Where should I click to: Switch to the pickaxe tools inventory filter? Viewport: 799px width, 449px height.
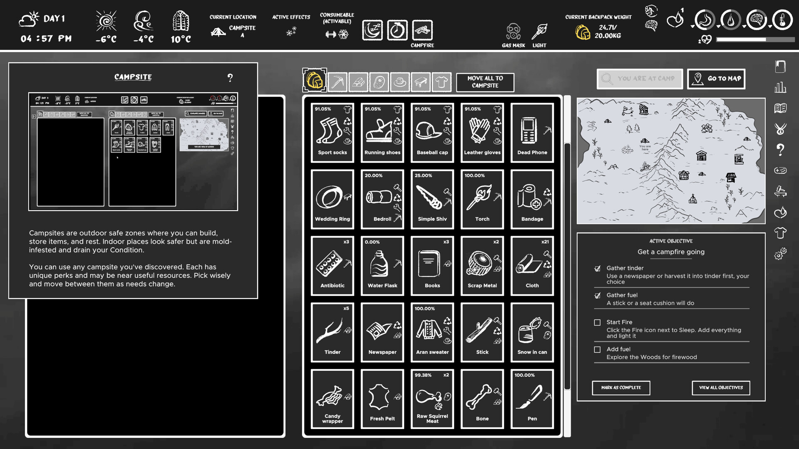pyautogui.click(x=337, y=81)
